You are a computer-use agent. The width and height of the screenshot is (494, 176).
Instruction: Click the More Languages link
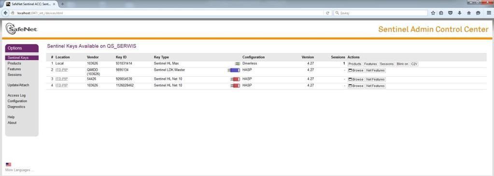[x=19, y=170]
